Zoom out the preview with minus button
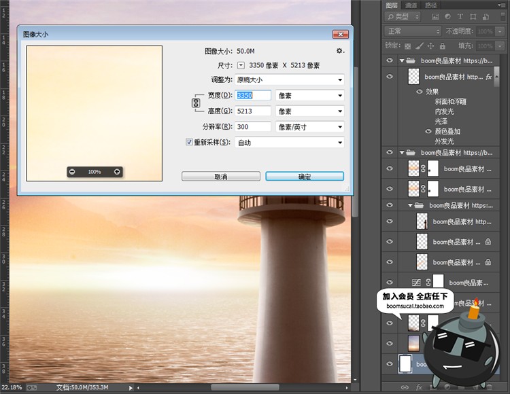This screenshot has height=394, width=510. coord(73,172)
